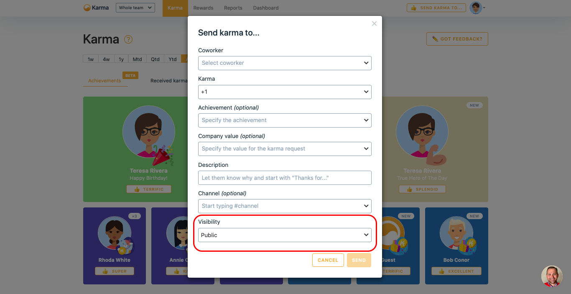Switch to the Rewards tab
The height and width of the screenshot is (294, 571).
(204, 8)
